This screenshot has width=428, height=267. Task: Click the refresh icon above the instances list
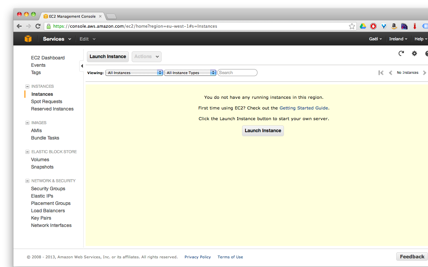[401, 53]
